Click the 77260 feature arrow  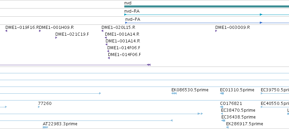39,107
